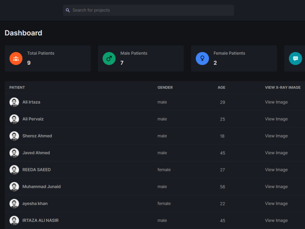Focus the Search for projects field
Viewport: 305px width, 229px height.
(x=149, y=10)
